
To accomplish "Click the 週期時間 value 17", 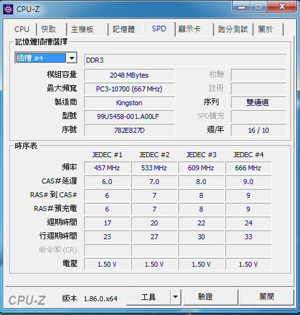I will click(107, 223).
